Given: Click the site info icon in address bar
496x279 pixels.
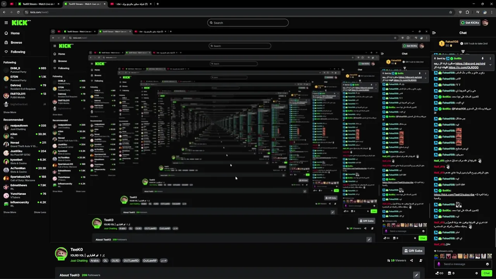Looking at the screenshot, I should [27, 12].
